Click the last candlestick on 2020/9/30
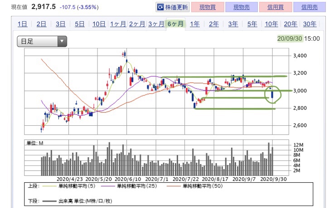Viewport: 329px width, 208px height. click(272, 94)
